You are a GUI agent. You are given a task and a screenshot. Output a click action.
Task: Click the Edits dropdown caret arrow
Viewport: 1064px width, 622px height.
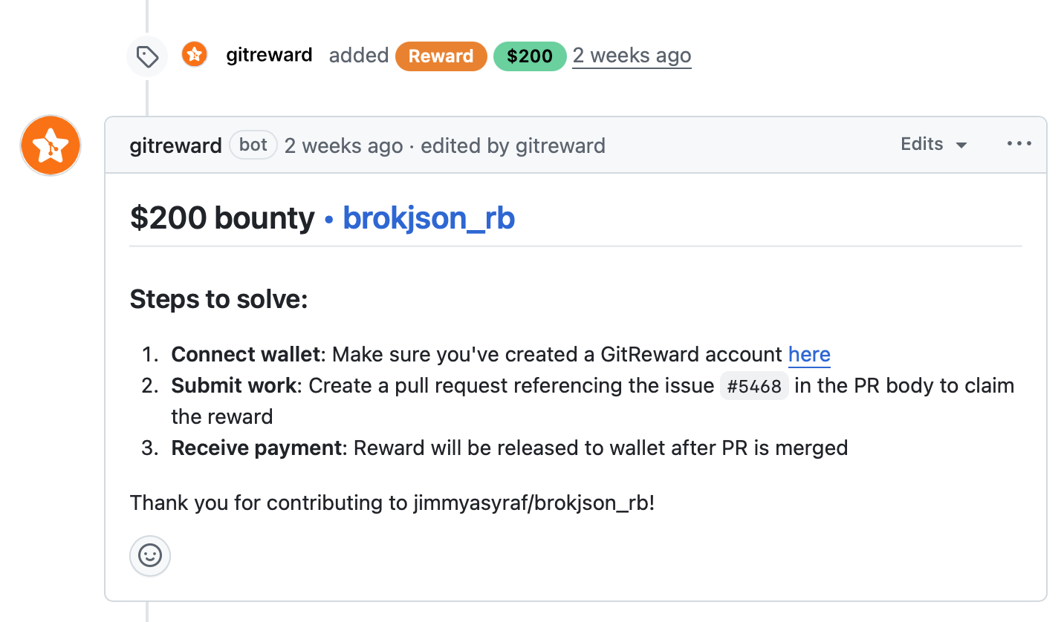pyautogui.click(x=961, y=145)
